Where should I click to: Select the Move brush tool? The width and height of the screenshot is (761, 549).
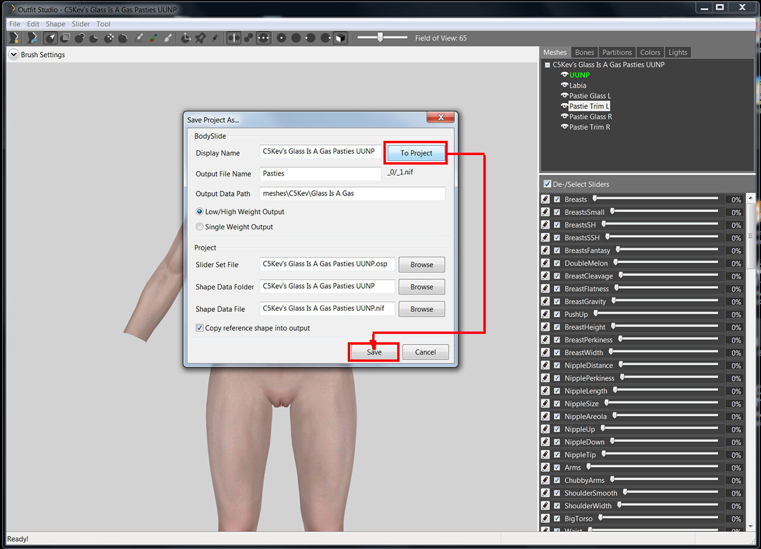coord(109,38)
